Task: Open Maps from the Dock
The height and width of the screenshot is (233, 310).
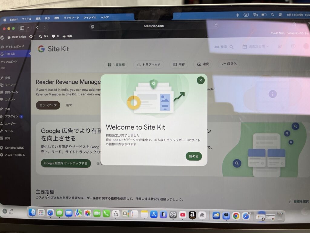Action: (78, 213)
